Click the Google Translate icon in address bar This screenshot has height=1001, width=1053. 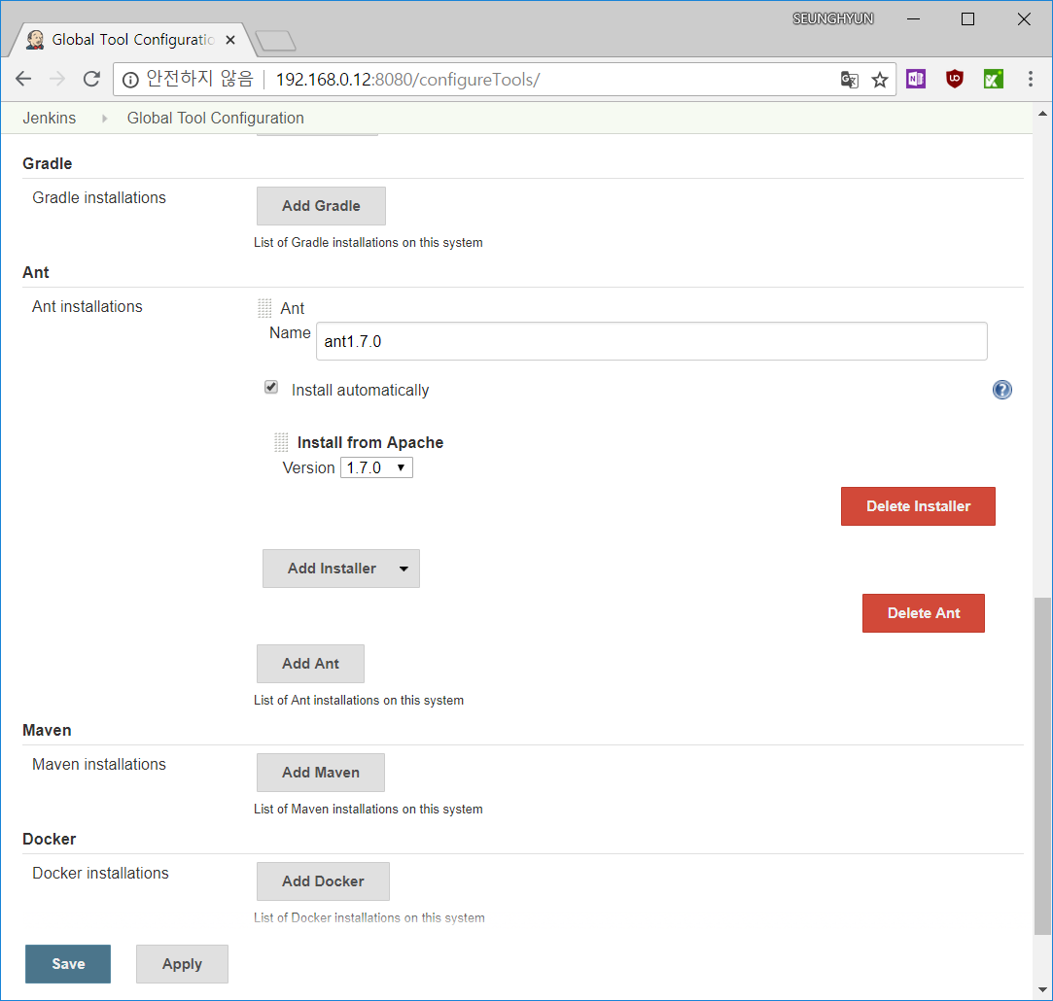850,80
